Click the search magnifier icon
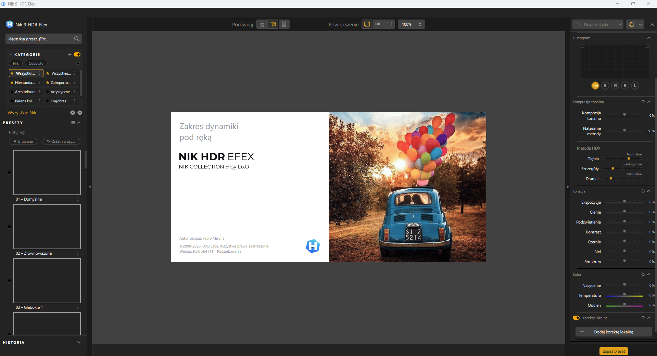The image size is (657, 356). pyautogui.click(x=77, y=39)
